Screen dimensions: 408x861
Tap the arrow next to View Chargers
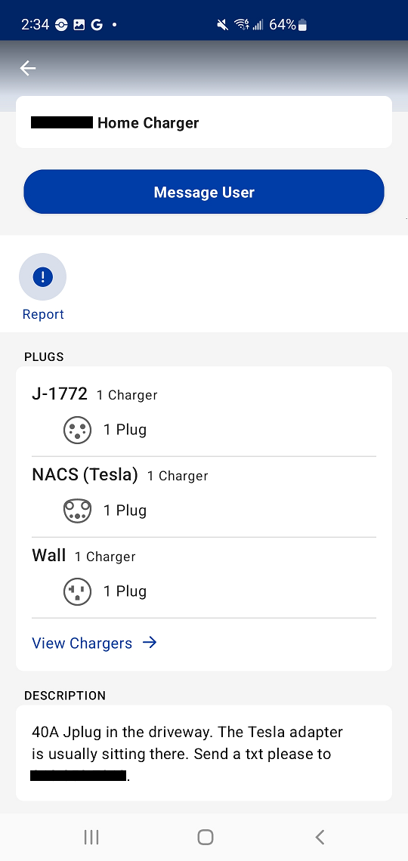point(150,643)
